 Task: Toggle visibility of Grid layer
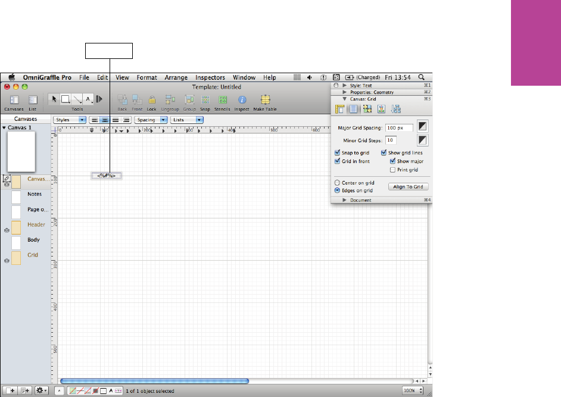(7, 261)
